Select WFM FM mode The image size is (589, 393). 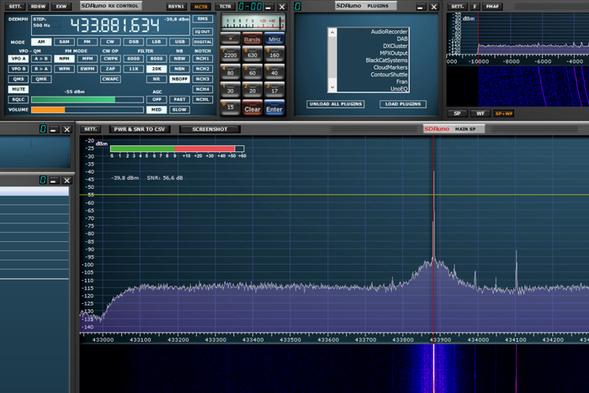(64, 69)
